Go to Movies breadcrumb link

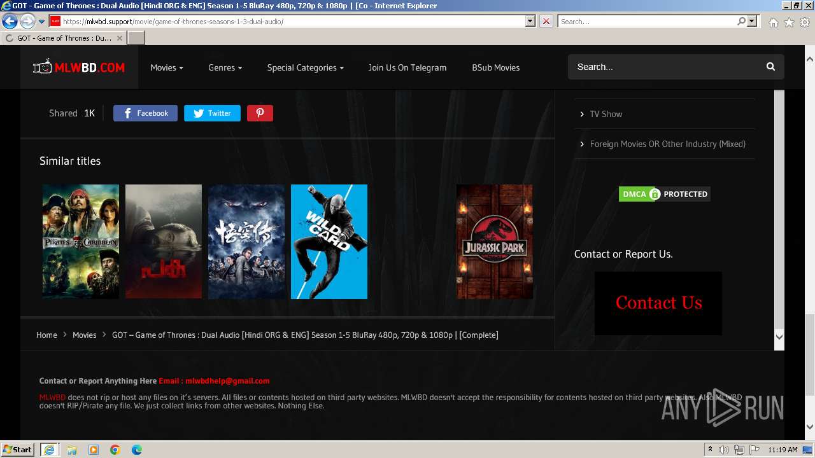coord(84,335)
